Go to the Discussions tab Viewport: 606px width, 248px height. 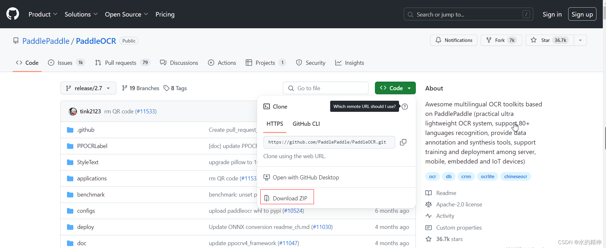pos(179,63)
